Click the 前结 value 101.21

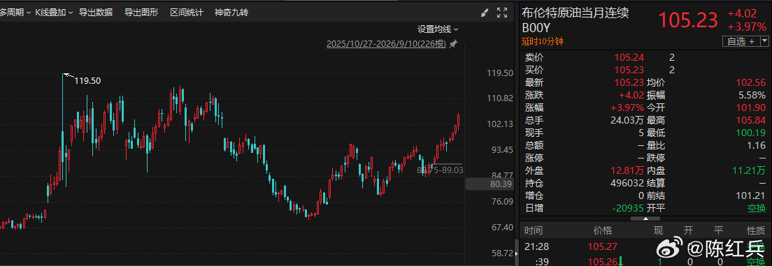pyautogui.click(x=751, y=195)
